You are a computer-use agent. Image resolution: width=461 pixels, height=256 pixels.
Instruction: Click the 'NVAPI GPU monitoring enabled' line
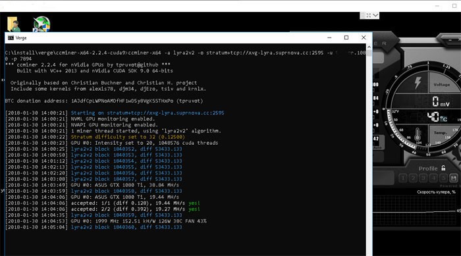[82, 125]
